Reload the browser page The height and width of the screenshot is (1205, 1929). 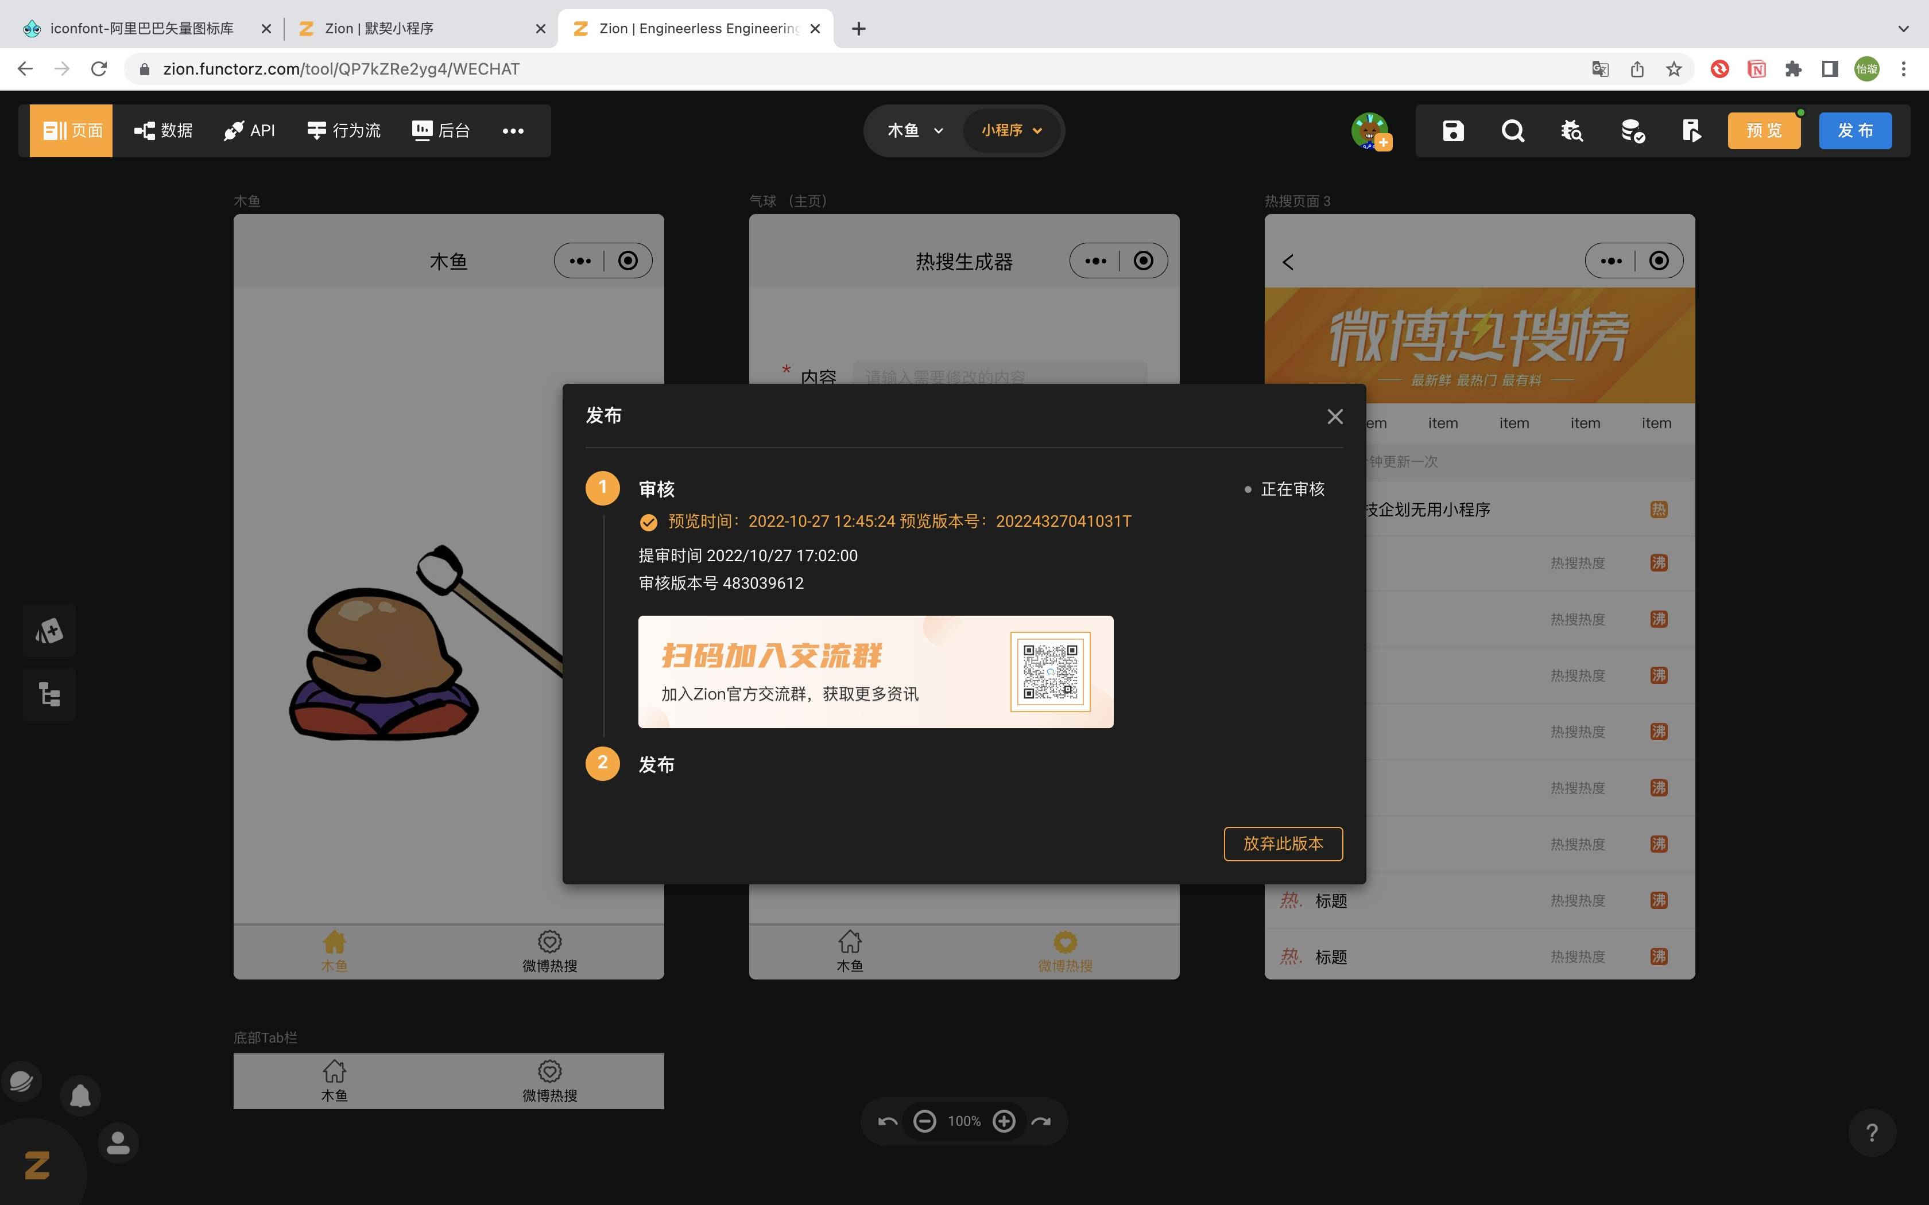coord(99,69)
